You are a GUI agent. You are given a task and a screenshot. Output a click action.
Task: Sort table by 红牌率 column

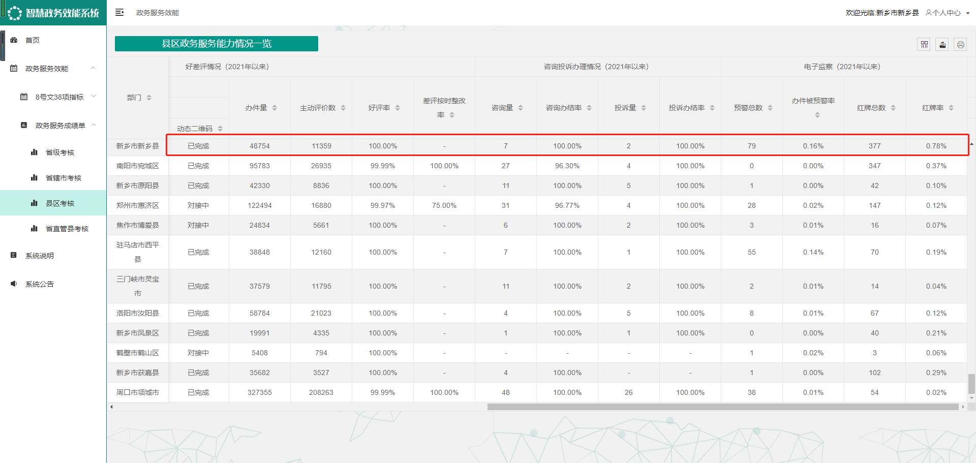point(951,108)
